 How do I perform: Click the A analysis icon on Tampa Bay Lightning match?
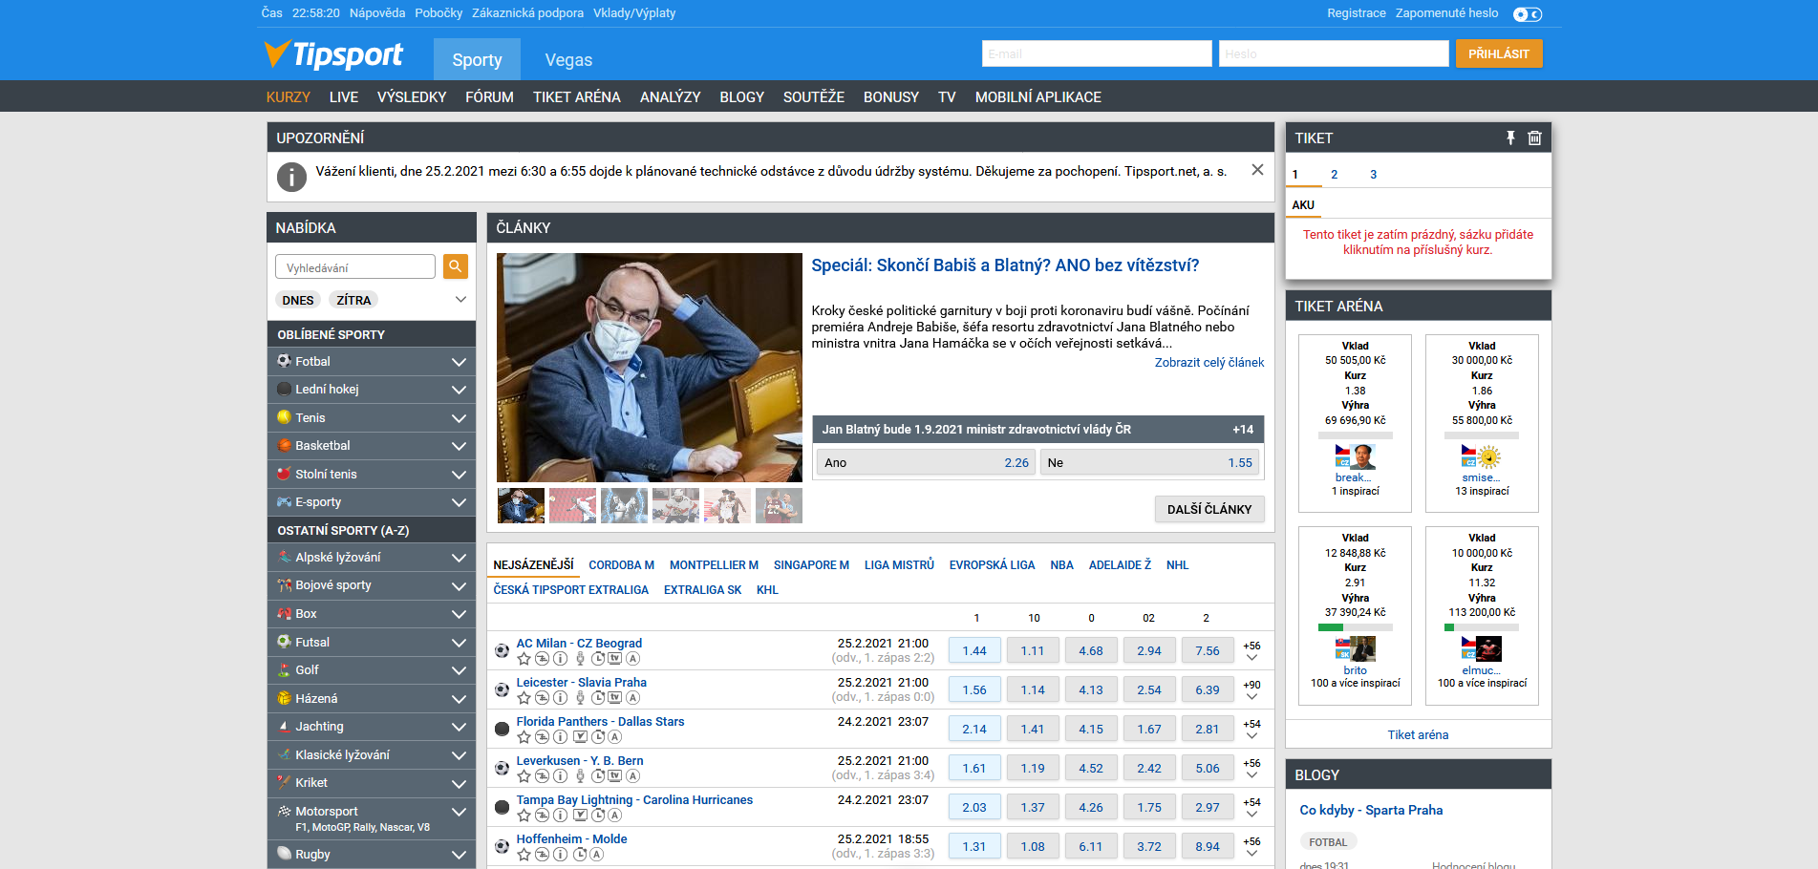pyautogui.click(x=615, y=815)
